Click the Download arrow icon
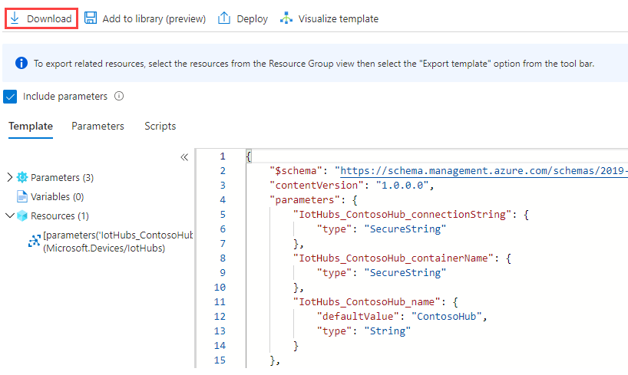628x375 pixels. [x=15, y=18]
